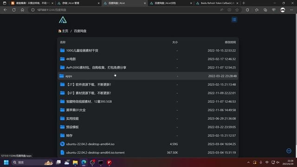This screenshot has height=167, width=297.
Task: Switch layout with the list view icon
Action: point(234,19)
